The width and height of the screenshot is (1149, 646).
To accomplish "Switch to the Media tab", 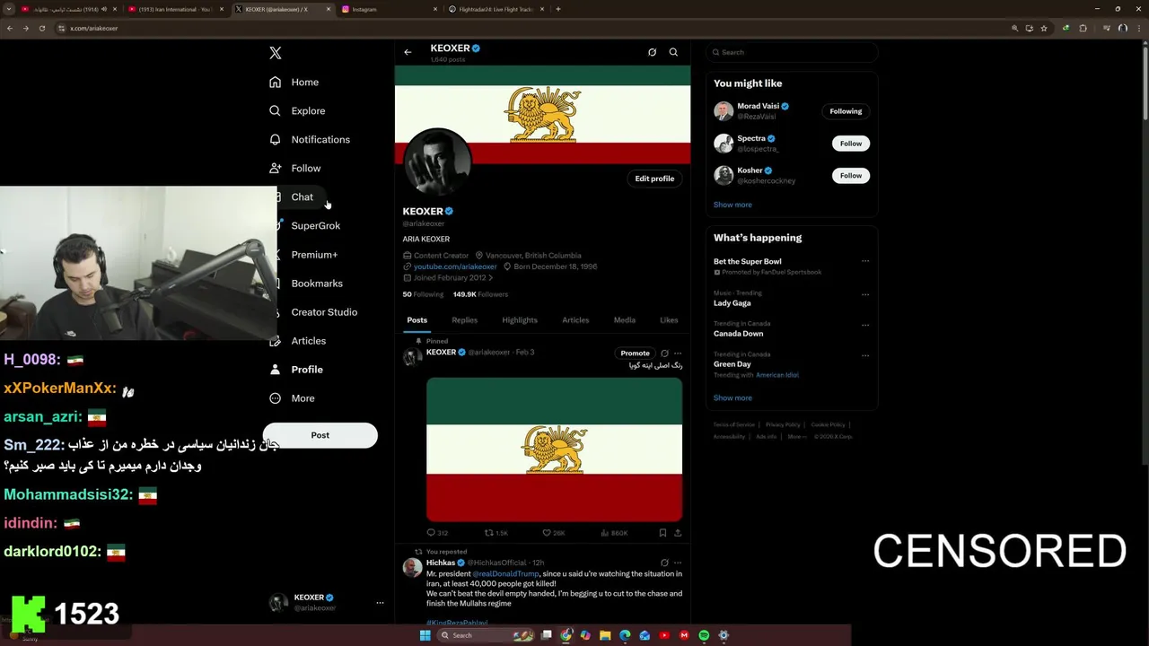I will [x=625, y=320].
